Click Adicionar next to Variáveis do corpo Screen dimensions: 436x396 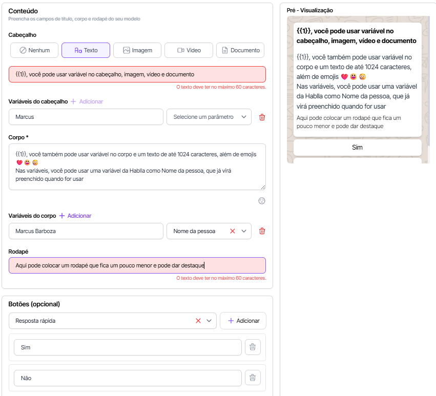coord(75,216)
